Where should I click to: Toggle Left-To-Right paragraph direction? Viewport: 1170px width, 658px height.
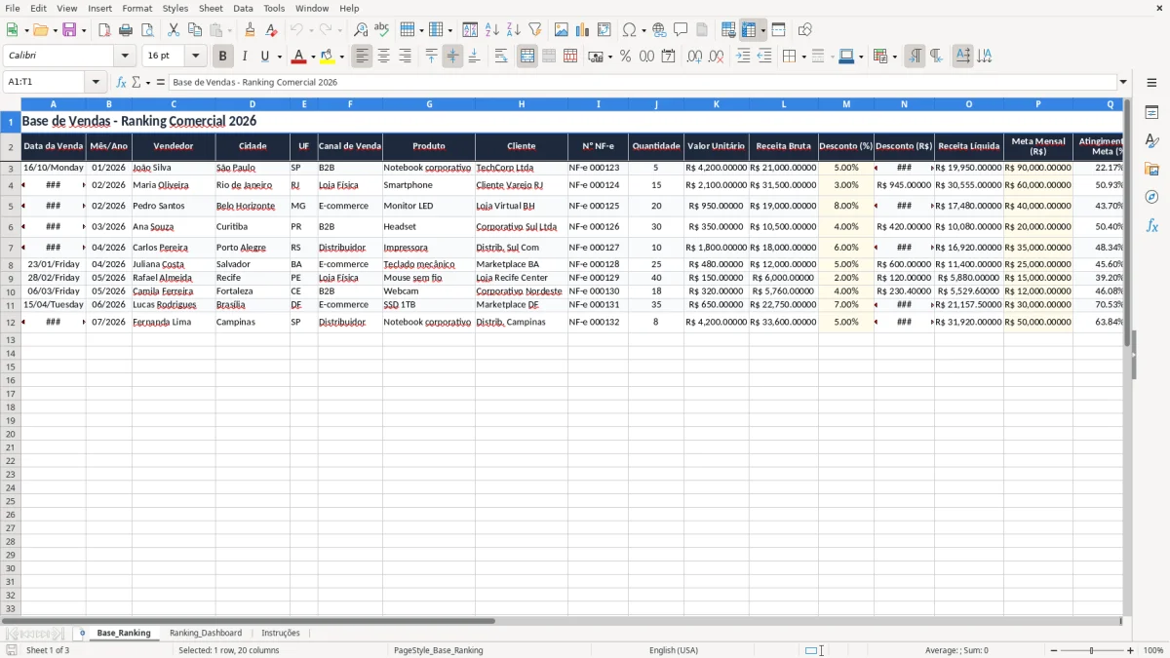[915, 57]
